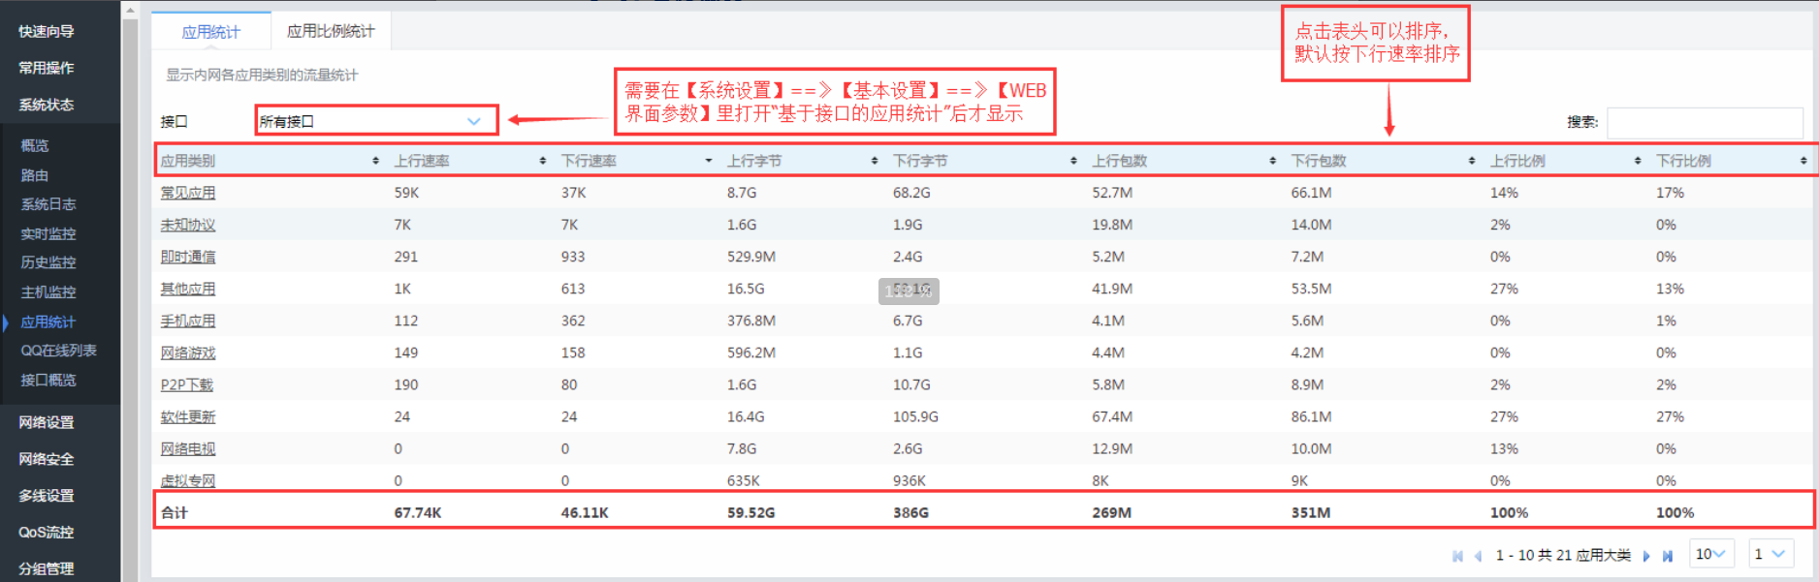Expand the 网络设置 sidebar menu
Viewport: 1819px width, 582px height.
[x=47, y=422]
